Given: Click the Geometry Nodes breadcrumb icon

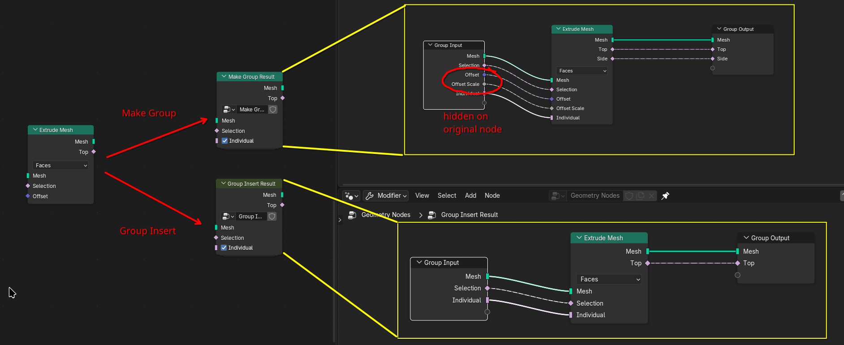Looking at the screenshot, I should click(x=352, y=215).
